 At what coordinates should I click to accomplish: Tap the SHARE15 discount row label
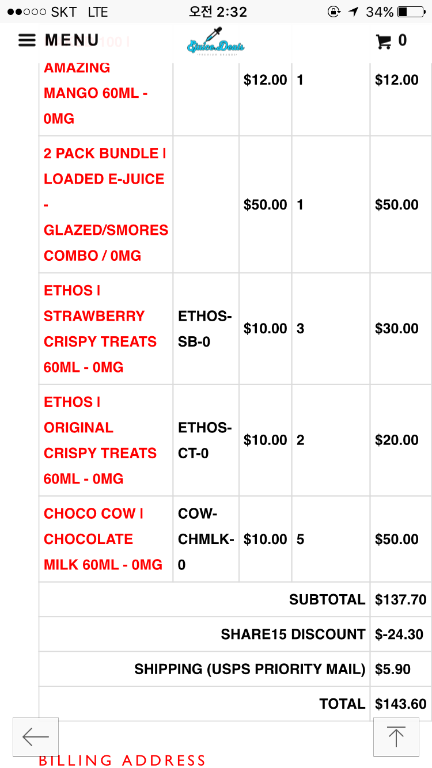point(293,634)
